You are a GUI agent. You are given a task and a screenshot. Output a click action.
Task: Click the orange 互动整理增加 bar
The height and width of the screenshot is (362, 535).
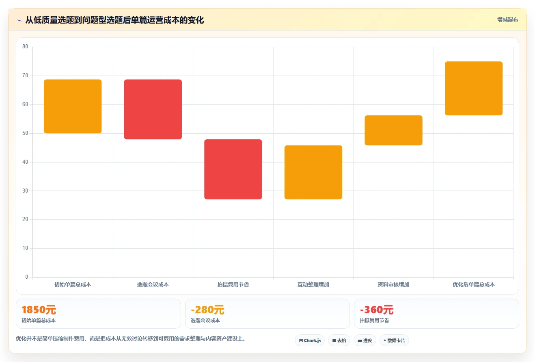point(313,172)
